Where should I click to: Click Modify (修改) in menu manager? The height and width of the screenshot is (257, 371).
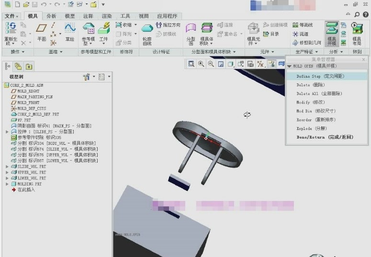pyautogui.click(x=311, y=102)
